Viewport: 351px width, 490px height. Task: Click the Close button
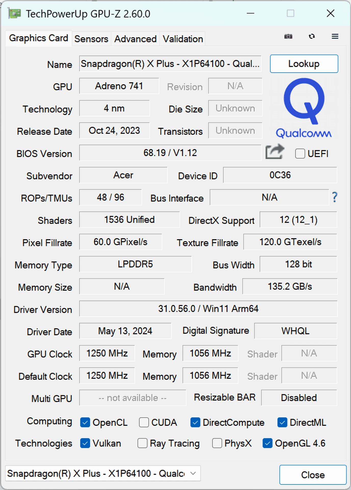coord(313,475)
